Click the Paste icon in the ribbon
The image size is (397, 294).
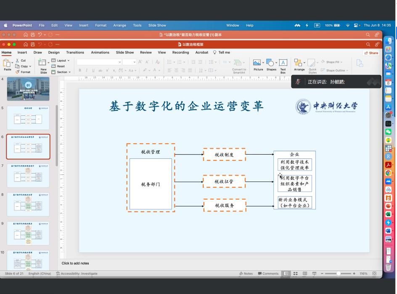[7, 64]
